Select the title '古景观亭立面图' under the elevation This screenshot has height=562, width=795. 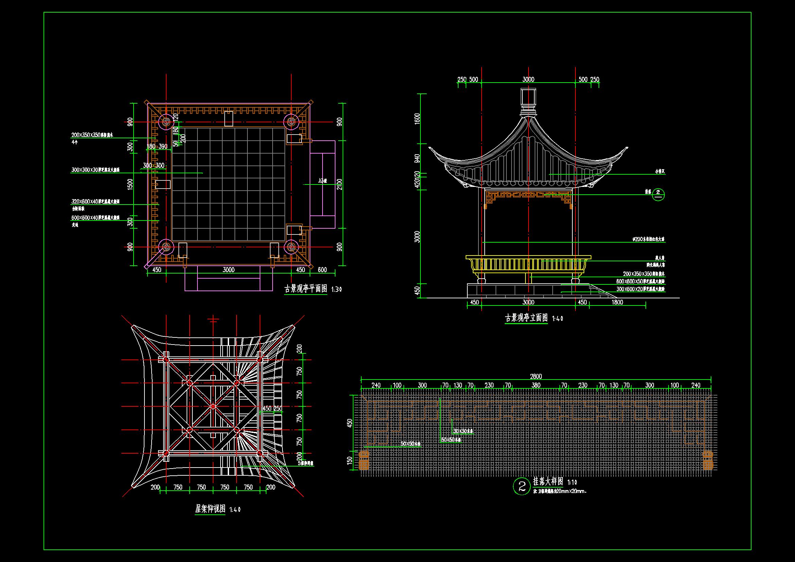(526, 318)
